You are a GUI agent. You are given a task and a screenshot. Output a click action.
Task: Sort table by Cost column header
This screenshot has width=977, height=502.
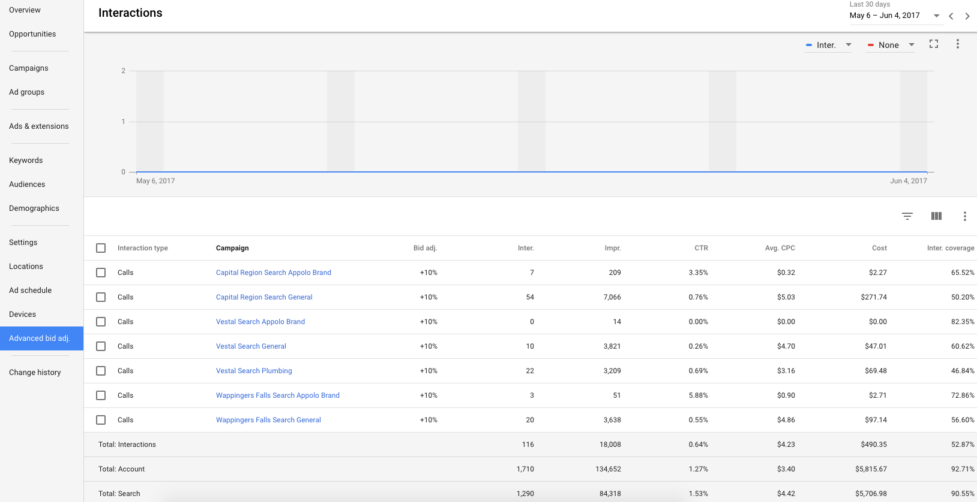click(879, 248)
